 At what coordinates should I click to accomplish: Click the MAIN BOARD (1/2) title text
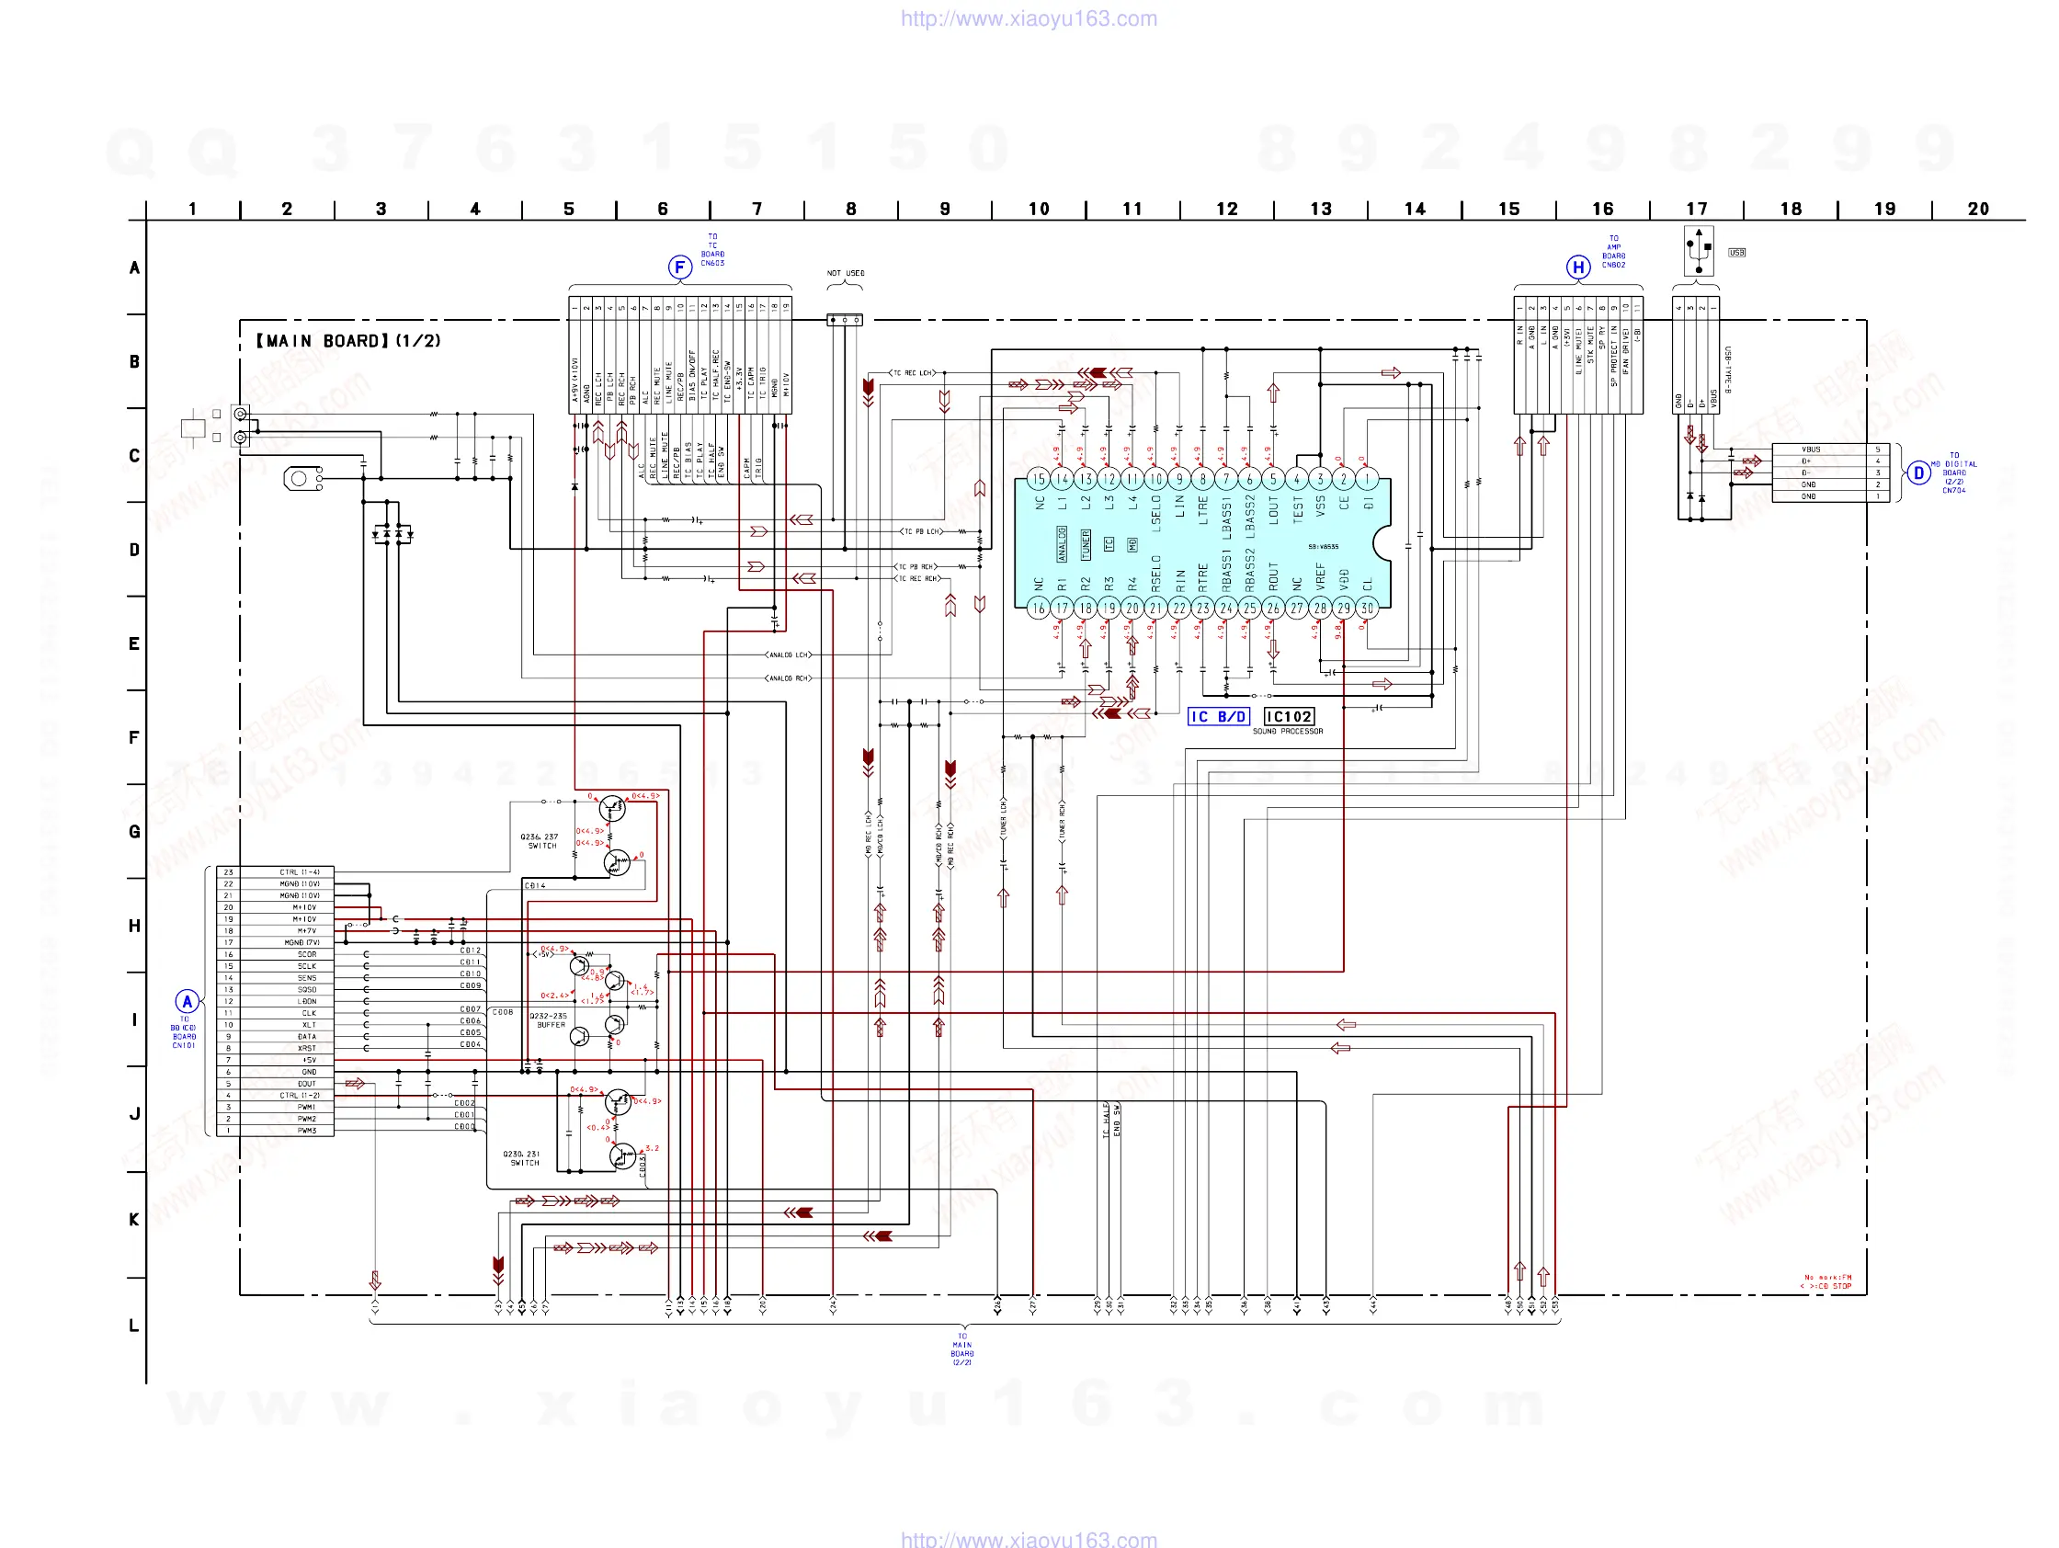[348, 341]
